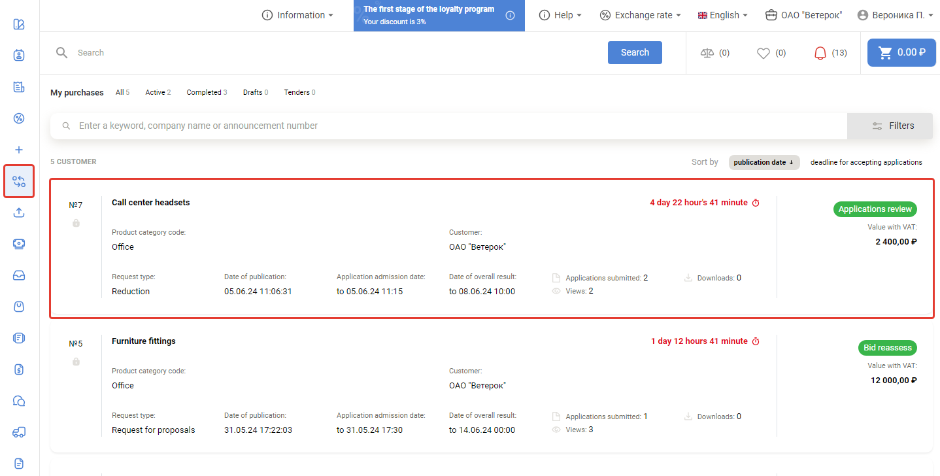The height and width of the screenshot is (476, 940).
Task: Click the magnifier icon in top search bar
Action: 62,53
